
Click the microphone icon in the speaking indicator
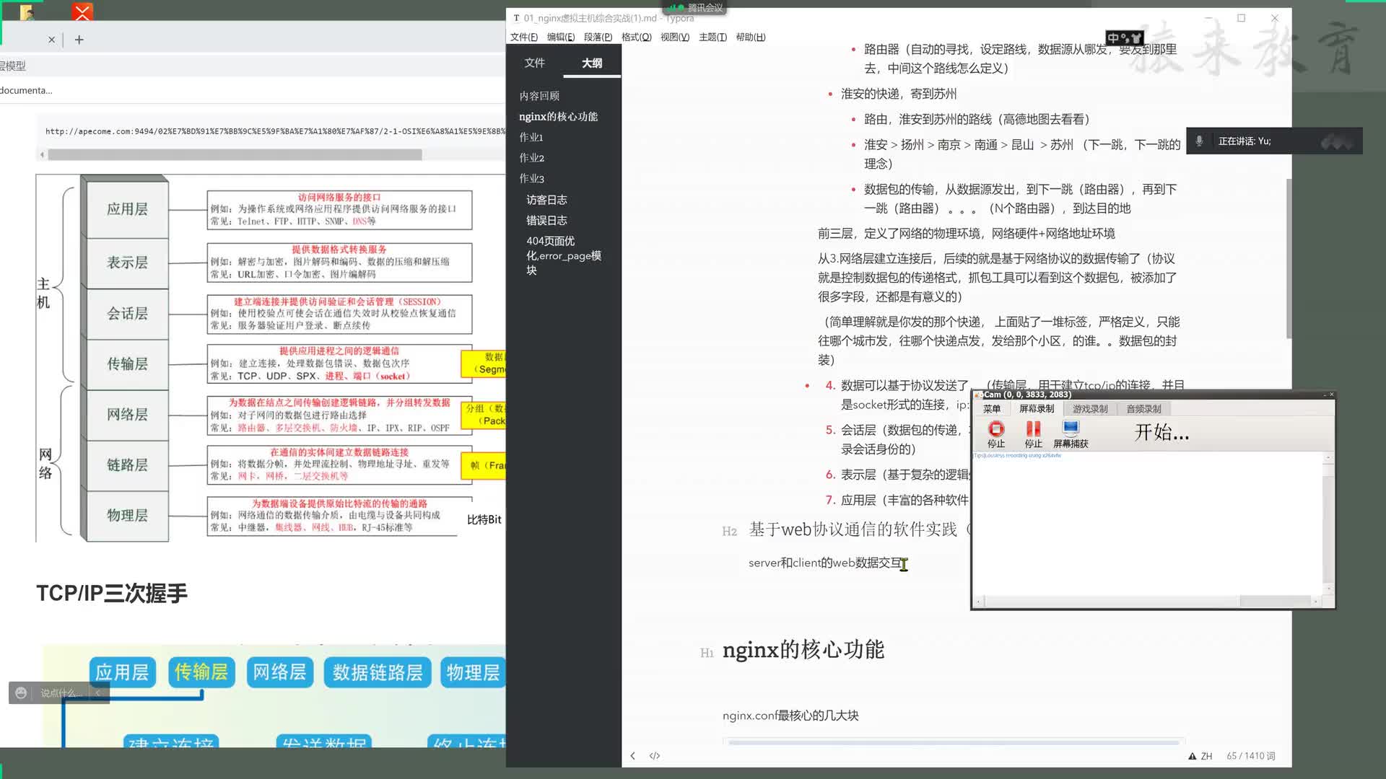point(1199,141)
